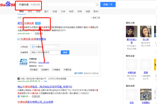Click the 最帅快递小哥 photo thumbnail
This screenshot has width=157, height=105.
(x=132, y=31)
